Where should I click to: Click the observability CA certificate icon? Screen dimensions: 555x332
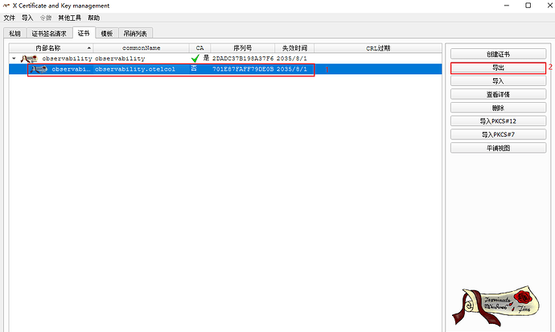coord(30,59)
